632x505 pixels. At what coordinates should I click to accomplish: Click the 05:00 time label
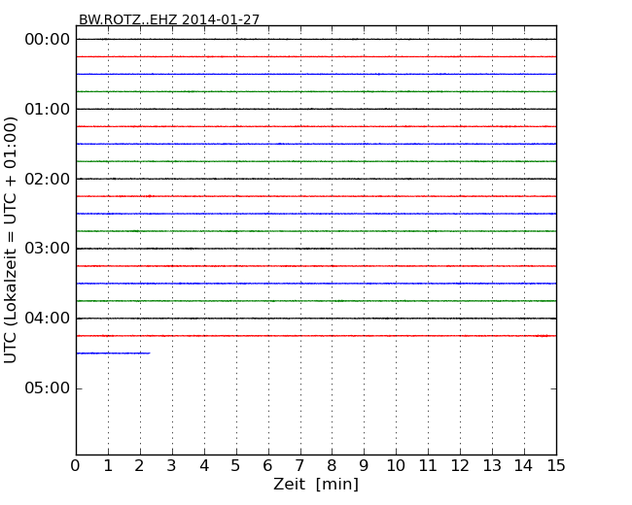pyautogui.click(x=48, y=388)
